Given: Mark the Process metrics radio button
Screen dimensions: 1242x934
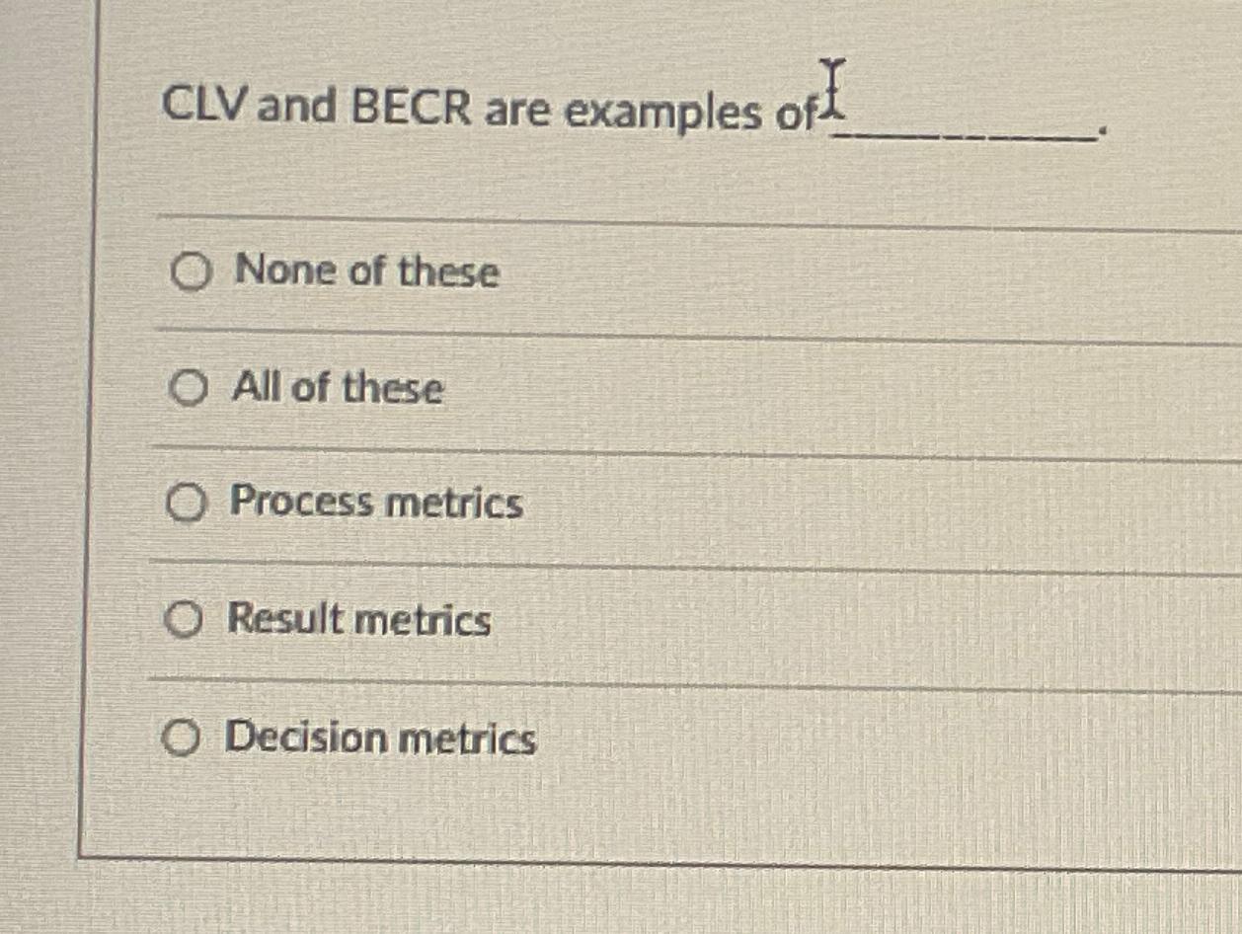Looking at the screenshot, I should point(185,505).
